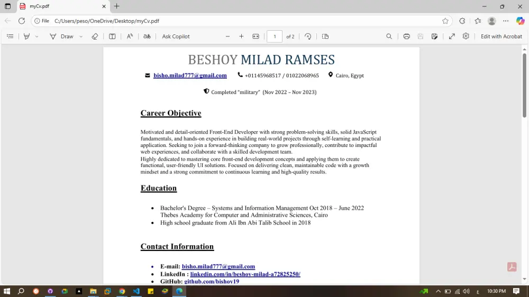Click the 'Cairo, Egypt' location text
Viewport: 529px width, 297px height.
click(350, 76)
